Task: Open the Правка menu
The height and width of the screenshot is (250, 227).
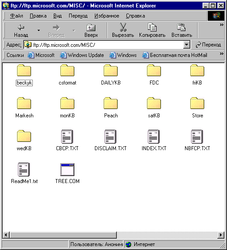Action: point(38,16)
